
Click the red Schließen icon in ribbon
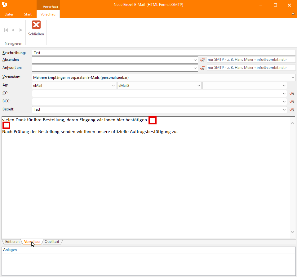coord(36,25)
